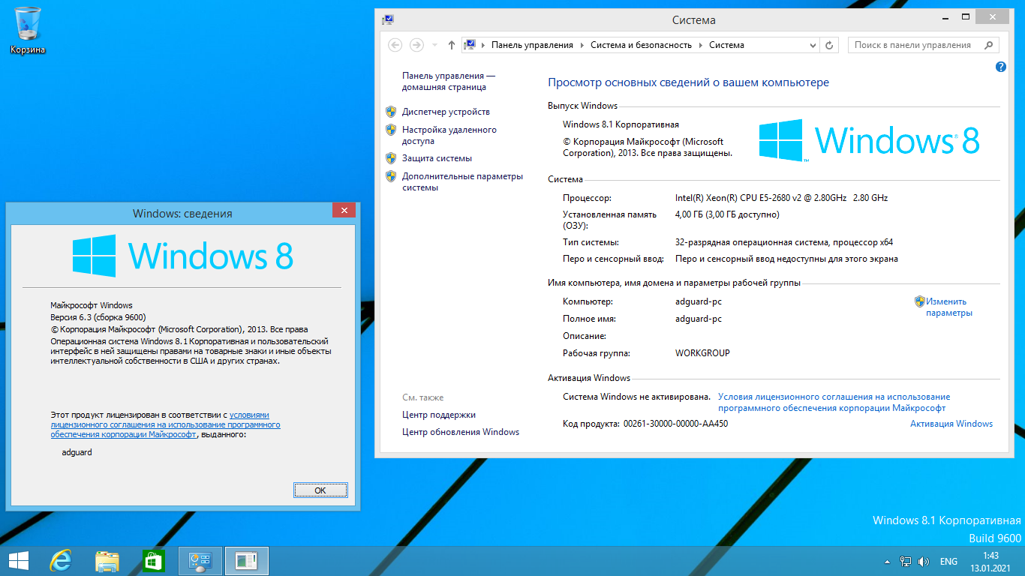Open the "Диспетчер устройств" link
Screen dimensions: 1025x576
[446, 112]
